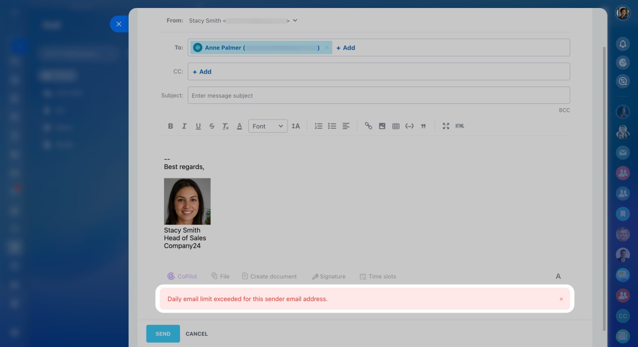Add a blockquote with the quote icon

pos(423,126)
